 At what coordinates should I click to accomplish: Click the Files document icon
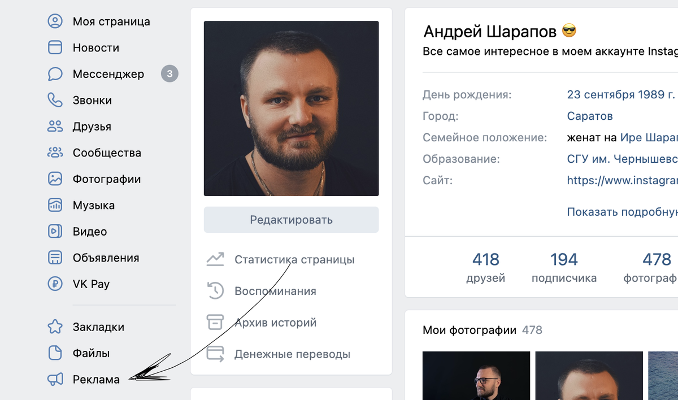(x=55, y=353)
